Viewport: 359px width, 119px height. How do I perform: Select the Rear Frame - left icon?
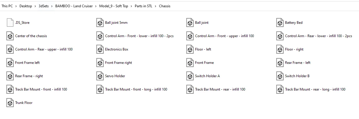pos(280,63)
